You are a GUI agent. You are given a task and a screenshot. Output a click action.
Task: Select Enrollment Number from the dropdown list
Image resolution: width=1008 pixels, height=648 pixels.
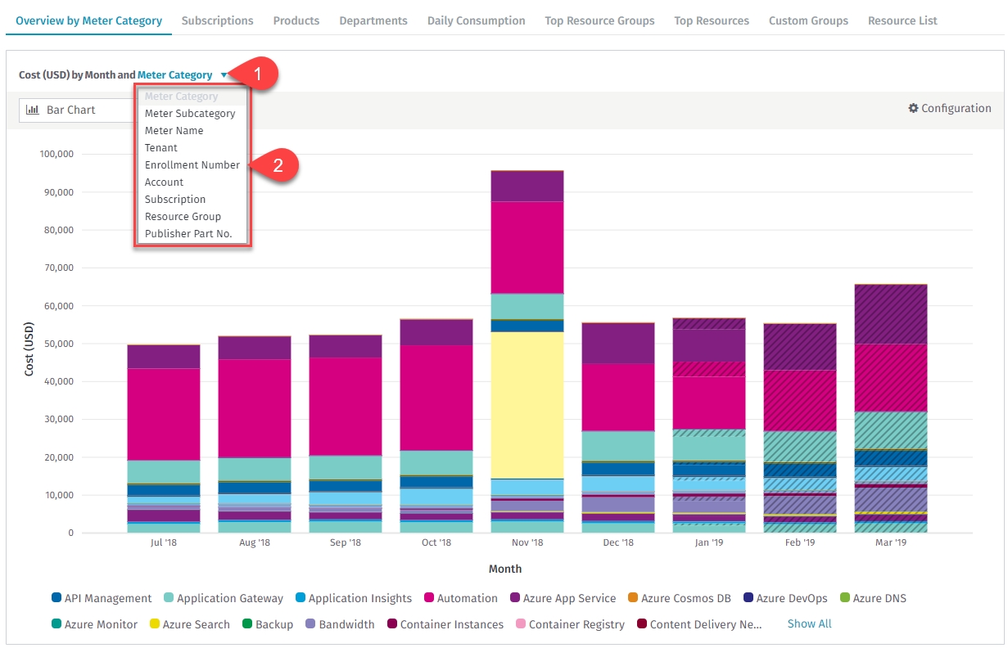[192, 165]
